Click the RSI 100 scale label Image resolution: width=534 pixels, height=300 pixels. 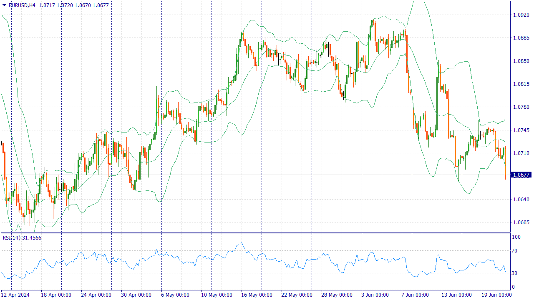517,237
